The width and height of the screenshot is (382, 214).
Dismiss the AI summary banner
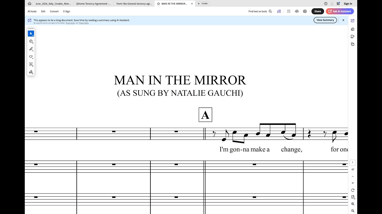[x=343, y=20]
